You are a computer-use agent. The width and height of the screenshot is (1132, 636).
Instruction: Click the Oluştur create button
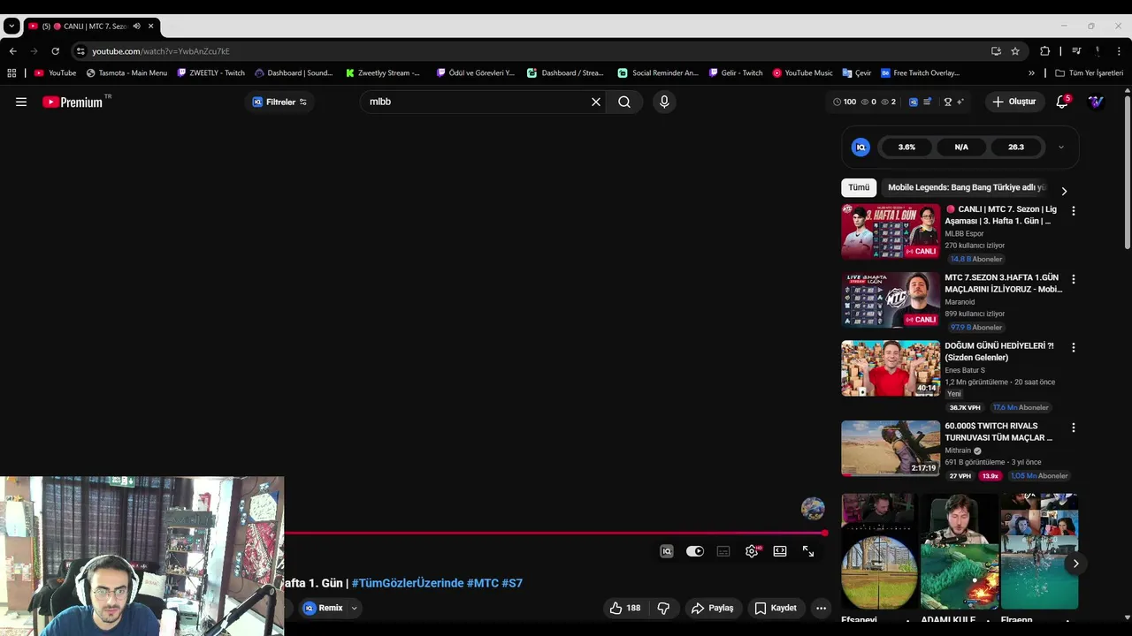1013,102
